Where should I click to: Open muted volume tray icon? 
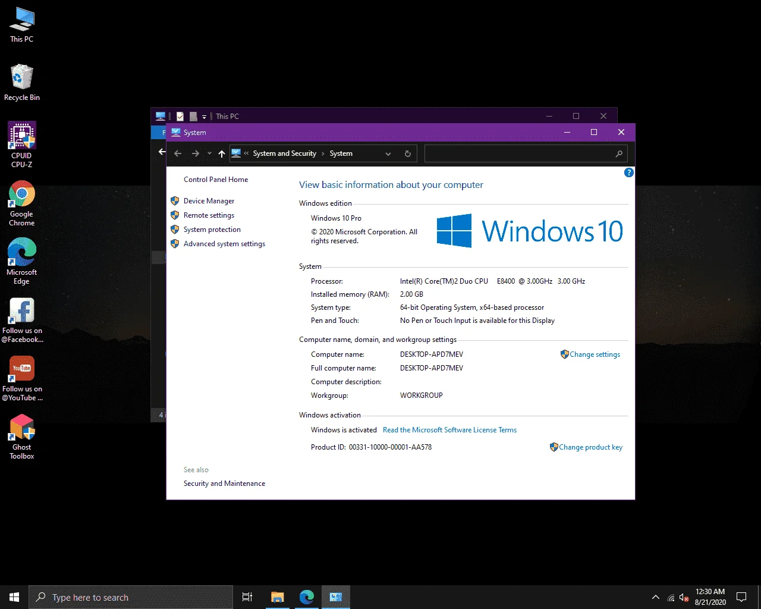(684, 598)
